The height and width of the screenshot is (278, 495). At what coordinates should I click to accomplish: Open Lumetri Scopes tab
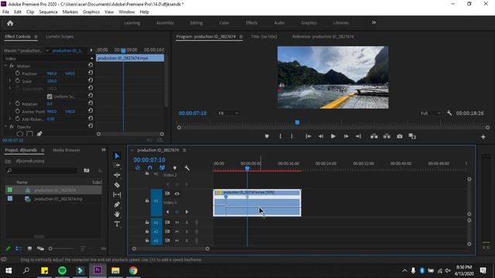click(x=60, y=36)
